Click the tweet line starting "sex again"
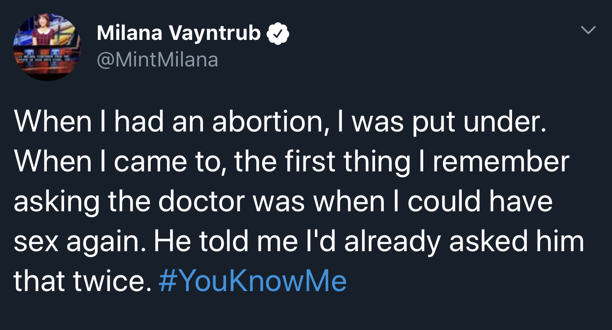This screenshot has width=612, height=330. [x=298, y=242]
